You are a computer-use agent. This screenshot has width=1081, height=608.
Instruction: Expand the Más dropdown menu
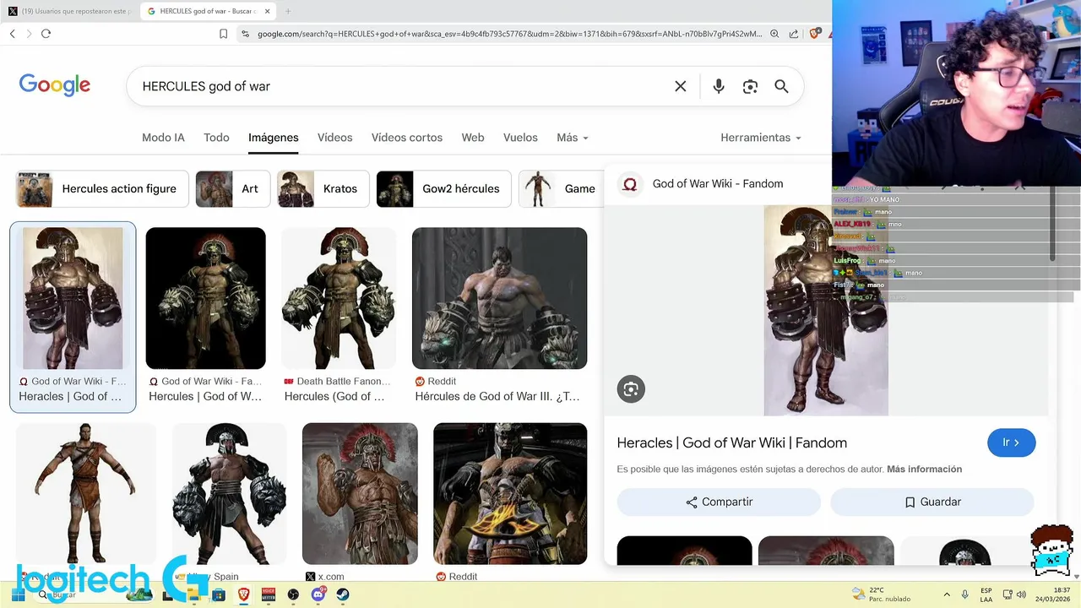573,138
